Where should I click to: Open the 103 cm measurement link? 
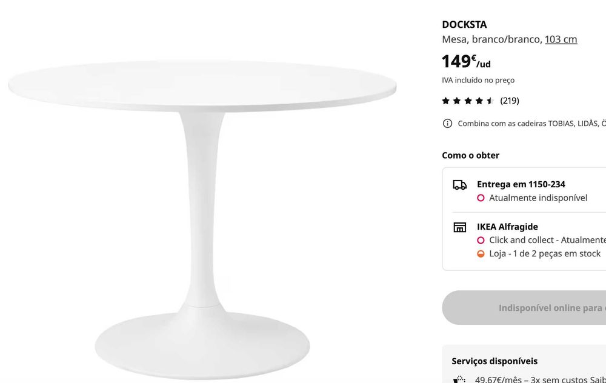coord(561,39)
